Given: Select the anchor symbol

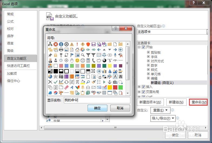Looking at the screenshot, I should pyautogui.click(x=110, y=82).
